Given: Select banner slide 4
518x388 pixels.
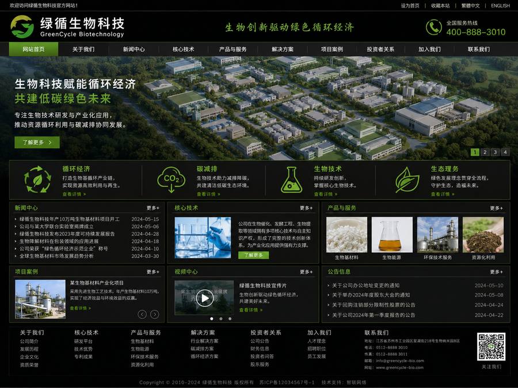Looking at the screenshot, I should [505, 152].
